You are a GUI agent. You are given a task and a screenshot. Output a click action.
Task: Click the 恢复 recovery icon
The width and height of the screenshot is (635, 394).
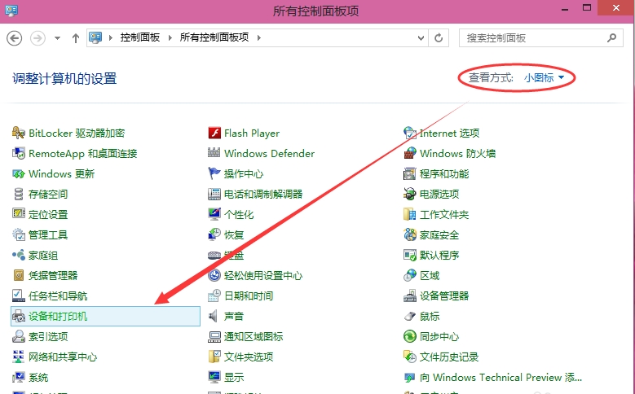pos(214,234)
